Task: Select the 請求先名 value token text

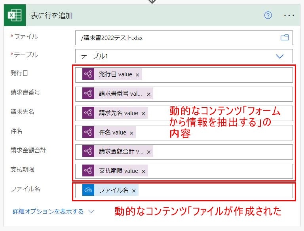Action: [118, 113]
